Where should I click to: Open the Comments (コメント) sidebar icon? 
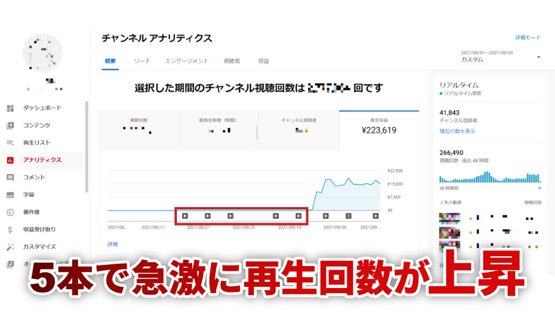10,177
